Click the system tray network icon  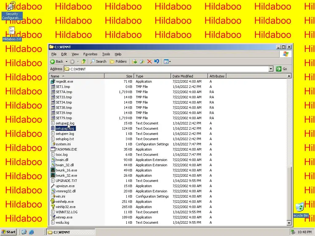[x=293, y=232]
